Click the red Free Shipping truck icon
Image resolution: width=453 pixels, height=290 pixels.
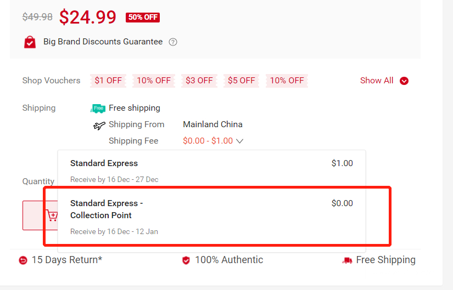(347, 260)
